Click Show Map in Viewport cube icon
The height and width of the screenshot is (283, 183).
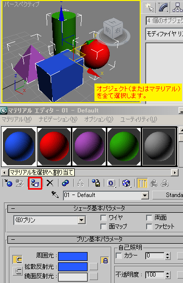tap(126, 183)
